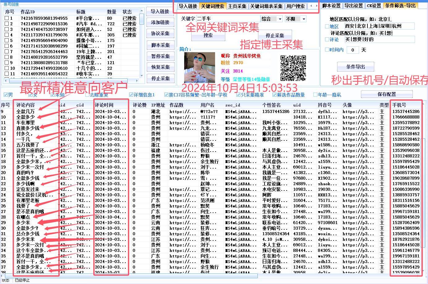Click the QR code image
The height and width of the screenshot is (284, 428).
[x=293, y=68]
